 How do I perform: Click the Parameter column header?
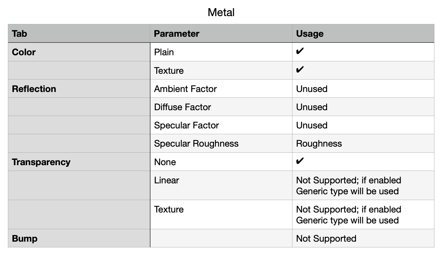coord(221,33)
